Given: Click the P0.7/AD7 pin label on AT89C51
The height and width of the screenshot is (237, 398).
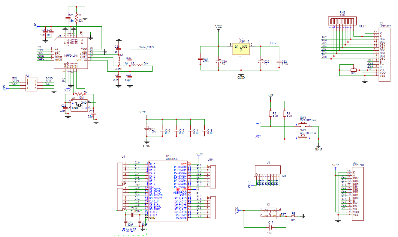Looking at the screenshot, I should (x=180, y=187).
